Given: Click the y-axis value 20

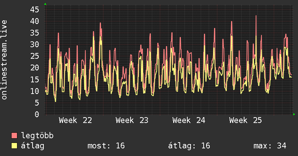Looking at the screenshot, I should [x=35, y=68].
